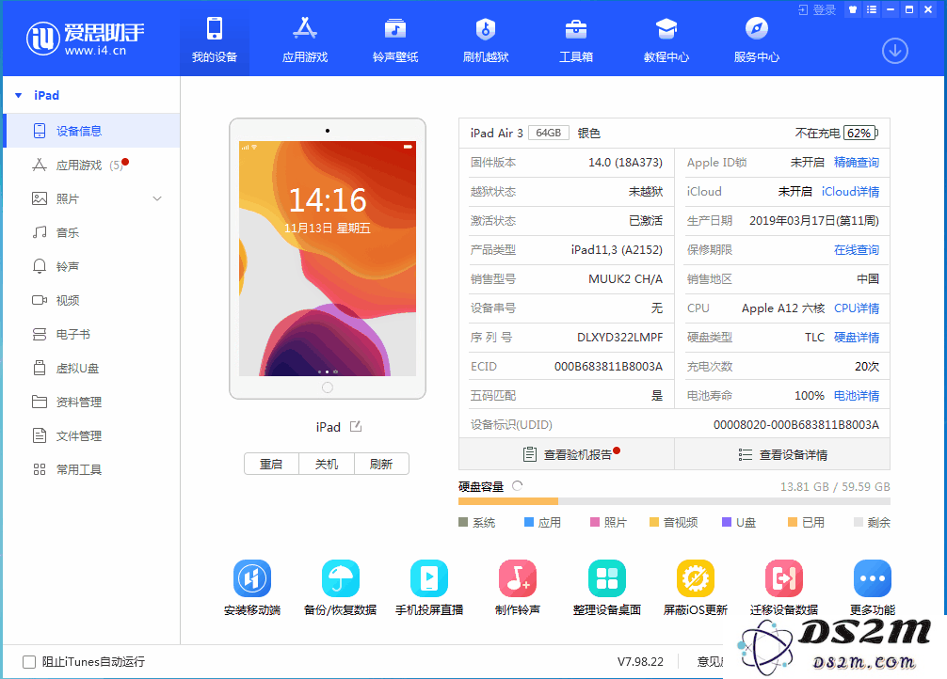Open the 应用游戏 tab in top bar

click(x=305, y=39)
